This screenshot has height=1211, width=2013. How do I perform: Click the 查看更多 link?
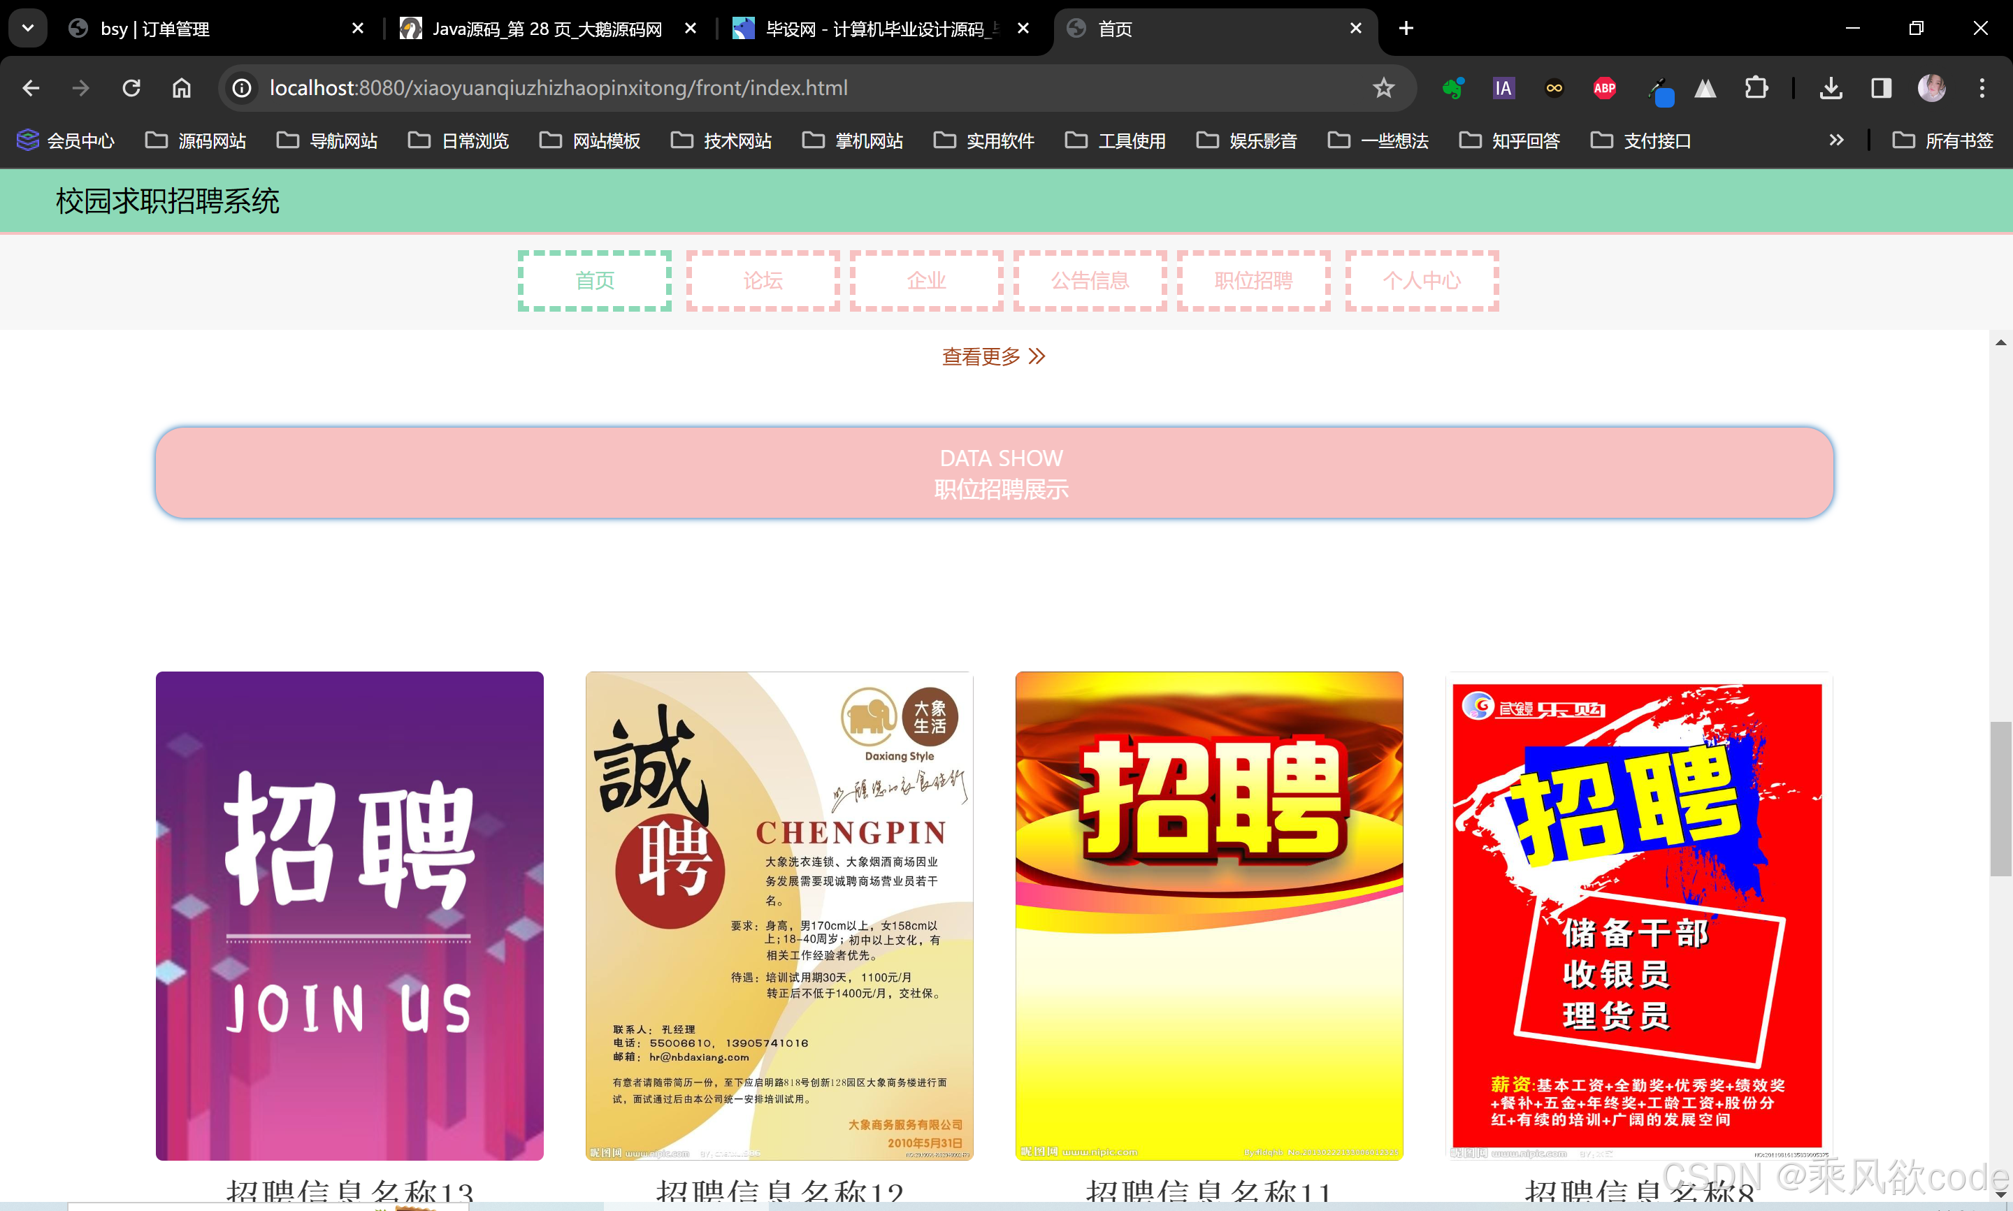coord(991,356)
